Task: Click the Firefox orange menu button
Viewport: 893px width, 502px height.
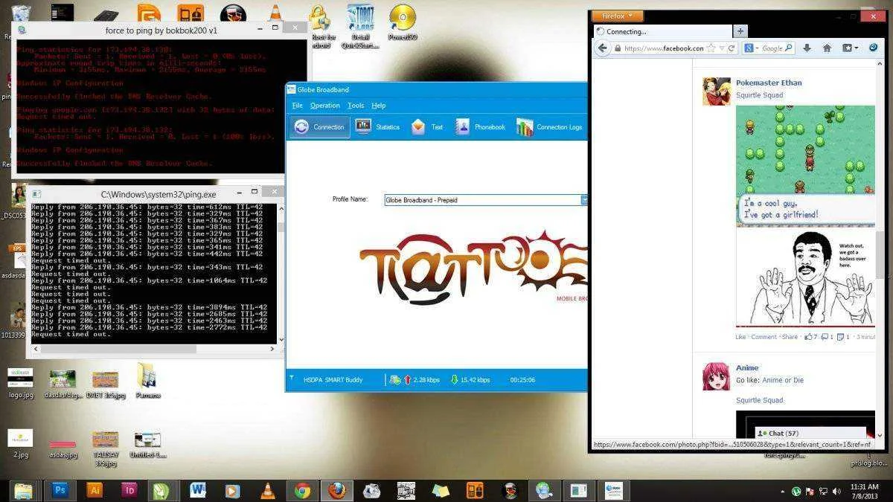Action: 618,16
